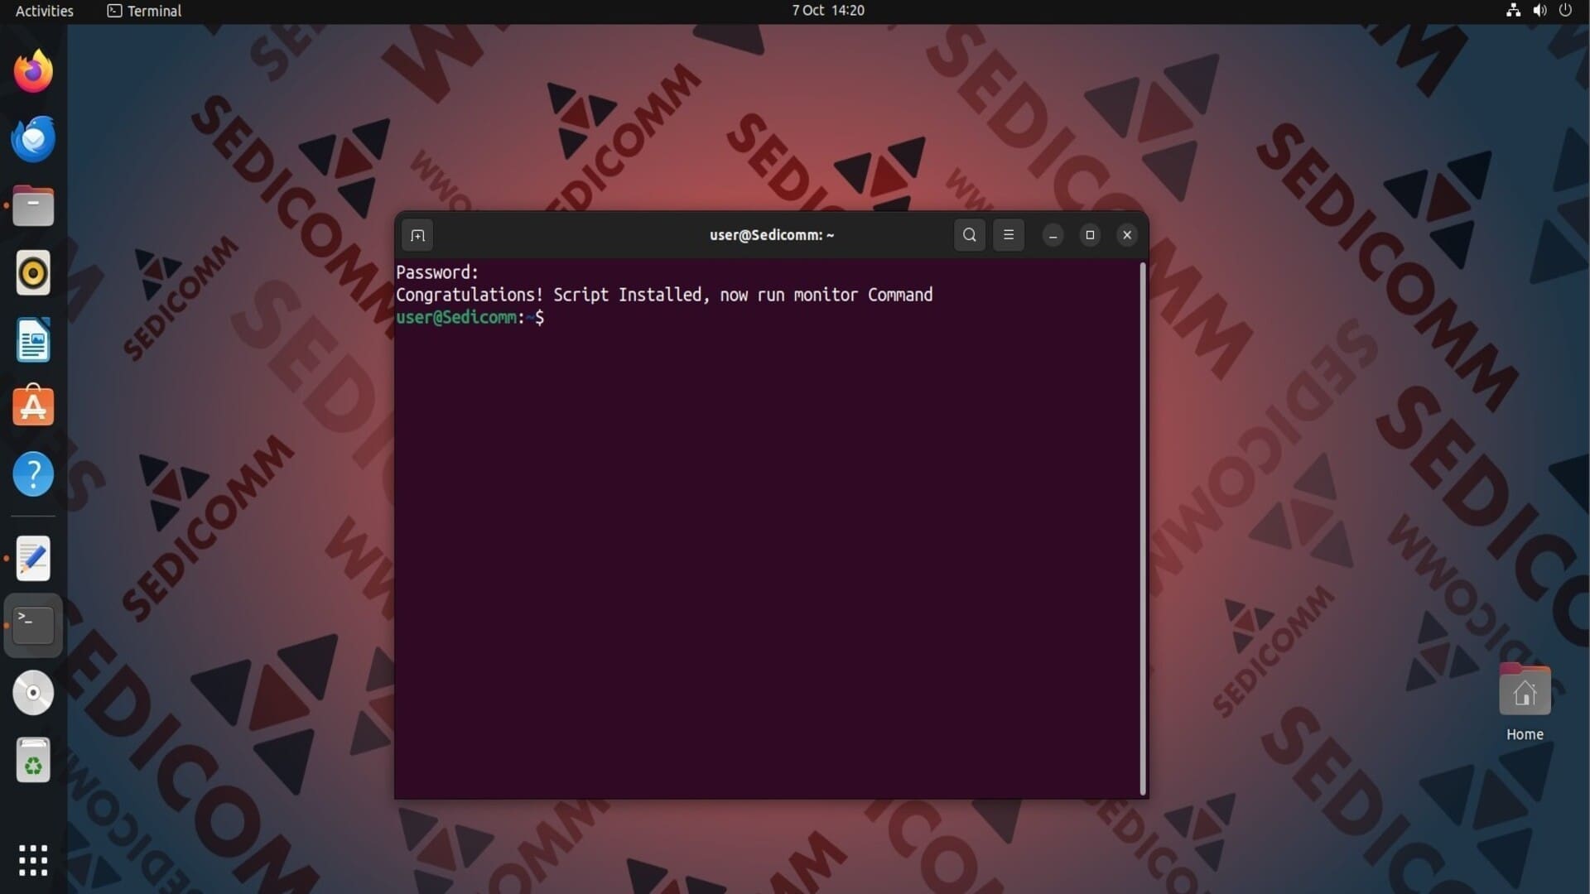Close the Terminal window
The width and height of the screenshot is (1590, 894).
point(1127,235)
